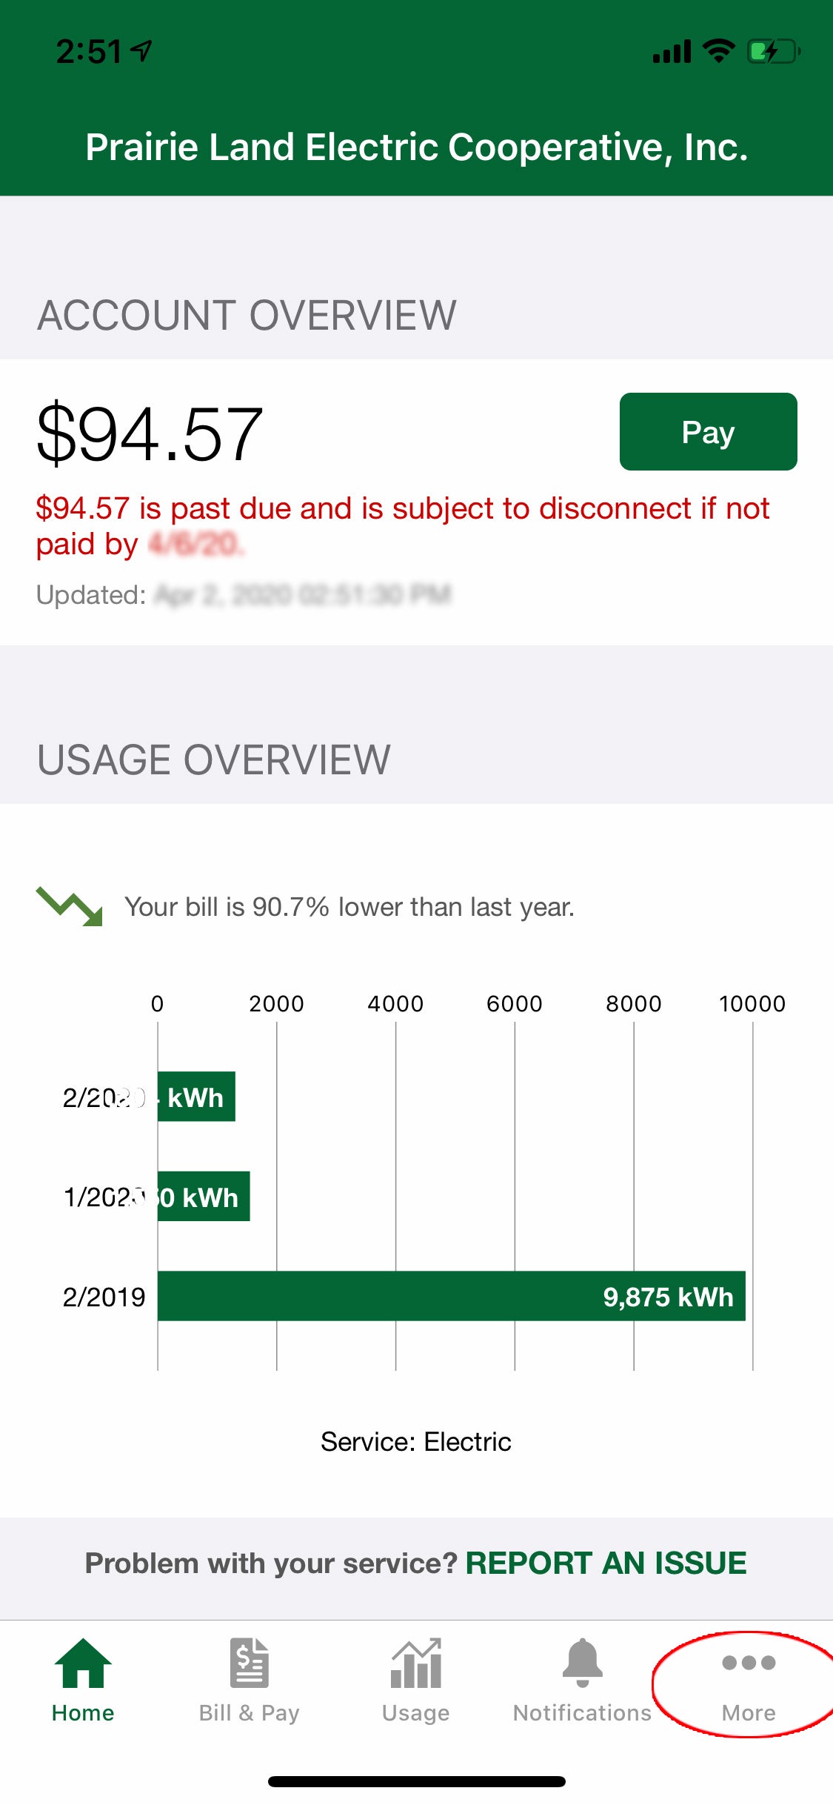Tap the Wi-Fi status icon
Screen dimensions: 833x1805
point(718,50)
